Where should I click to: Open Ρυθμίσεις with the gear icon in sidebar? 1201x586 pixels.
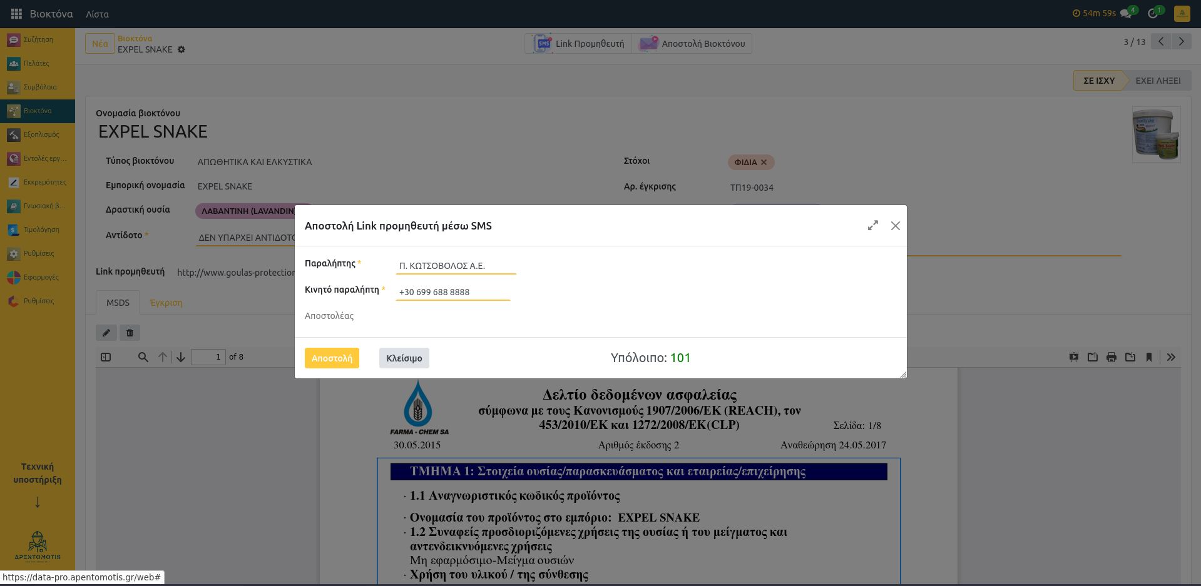pos(38,253)
